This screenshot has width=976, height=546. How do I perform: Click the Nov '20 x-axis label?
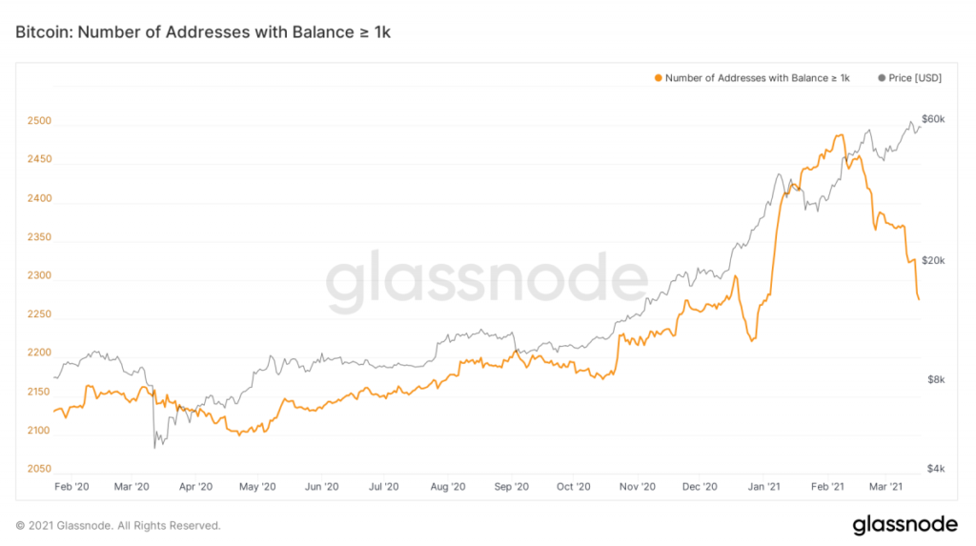pos(637,486)
